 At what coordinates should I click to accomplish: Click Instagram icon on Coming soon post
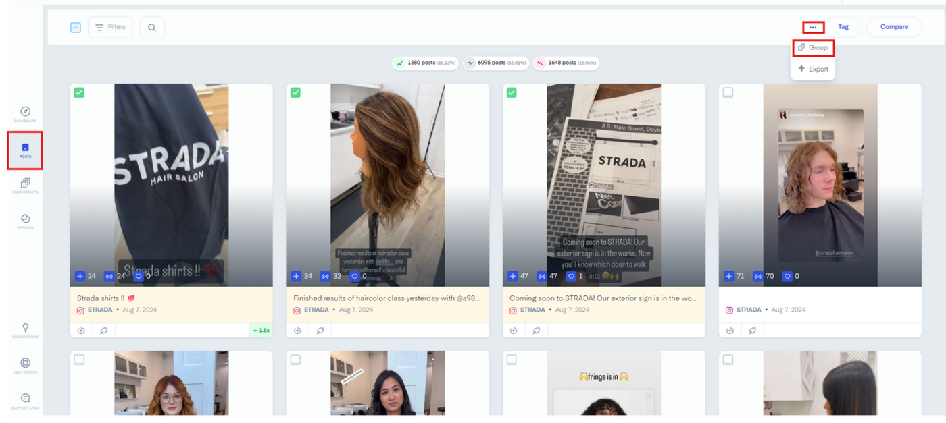coord(513,310)
